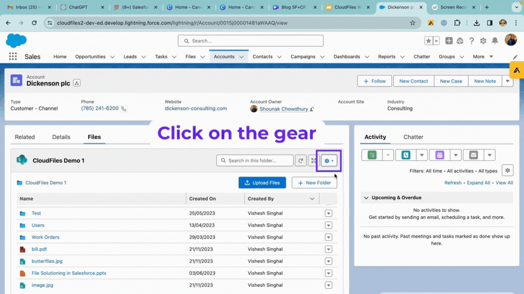524x294 pixels.
Task: Open activity timeline filter settings gear
Action: pos(507,170)
